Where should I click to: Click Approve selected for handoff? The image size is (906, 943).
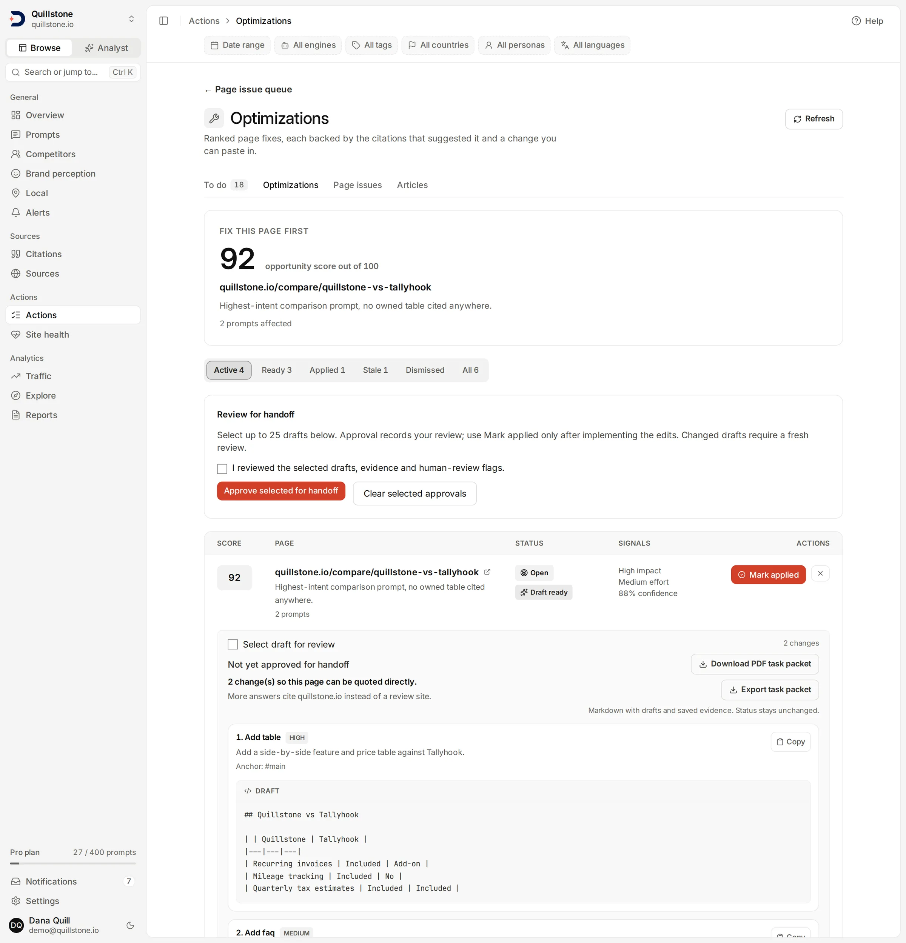point(281,491)
